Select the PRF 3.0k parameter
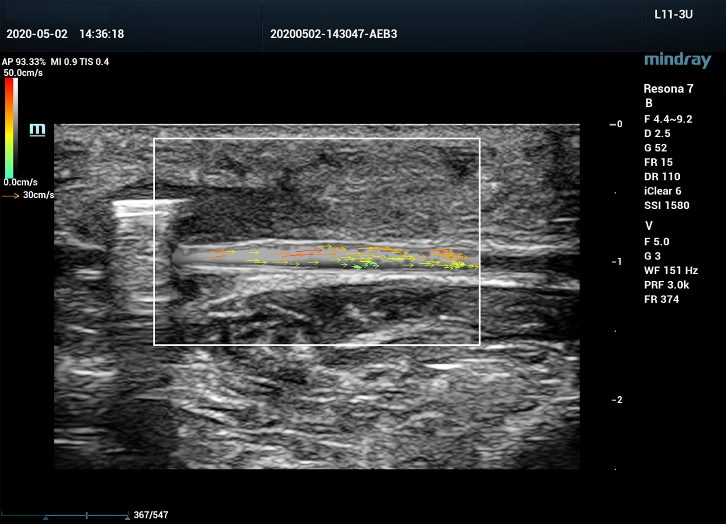726x524 pixels. point(666,285)
